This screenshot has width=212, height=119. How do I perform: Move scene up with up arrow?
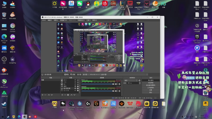pyautogui.click(x=49, y=95)
